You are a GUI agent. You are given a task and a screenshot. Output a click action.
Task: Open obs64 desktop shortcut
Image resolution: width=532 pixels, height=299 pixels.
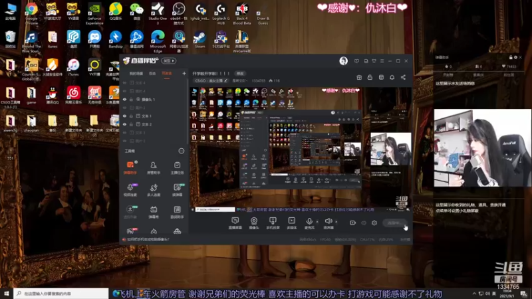[x=179, y=13]
